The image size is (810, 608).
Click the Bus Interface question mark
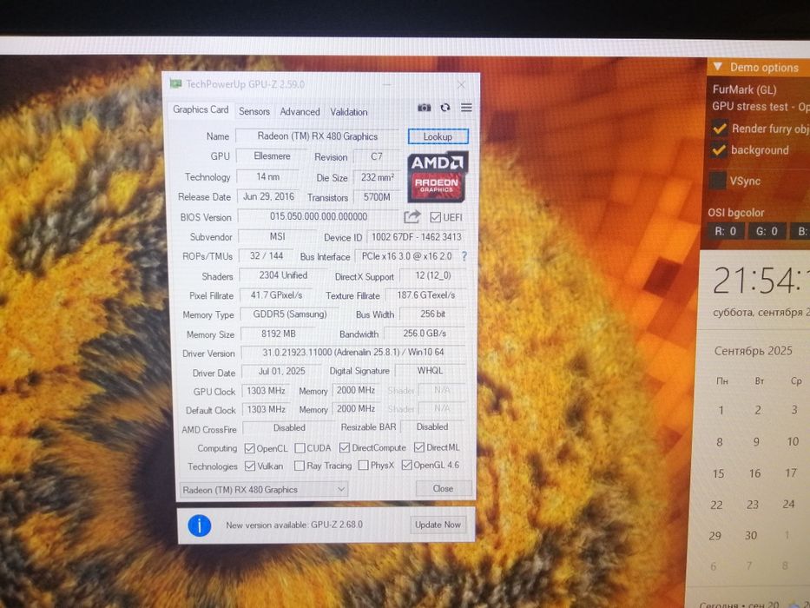pos(464,256)
